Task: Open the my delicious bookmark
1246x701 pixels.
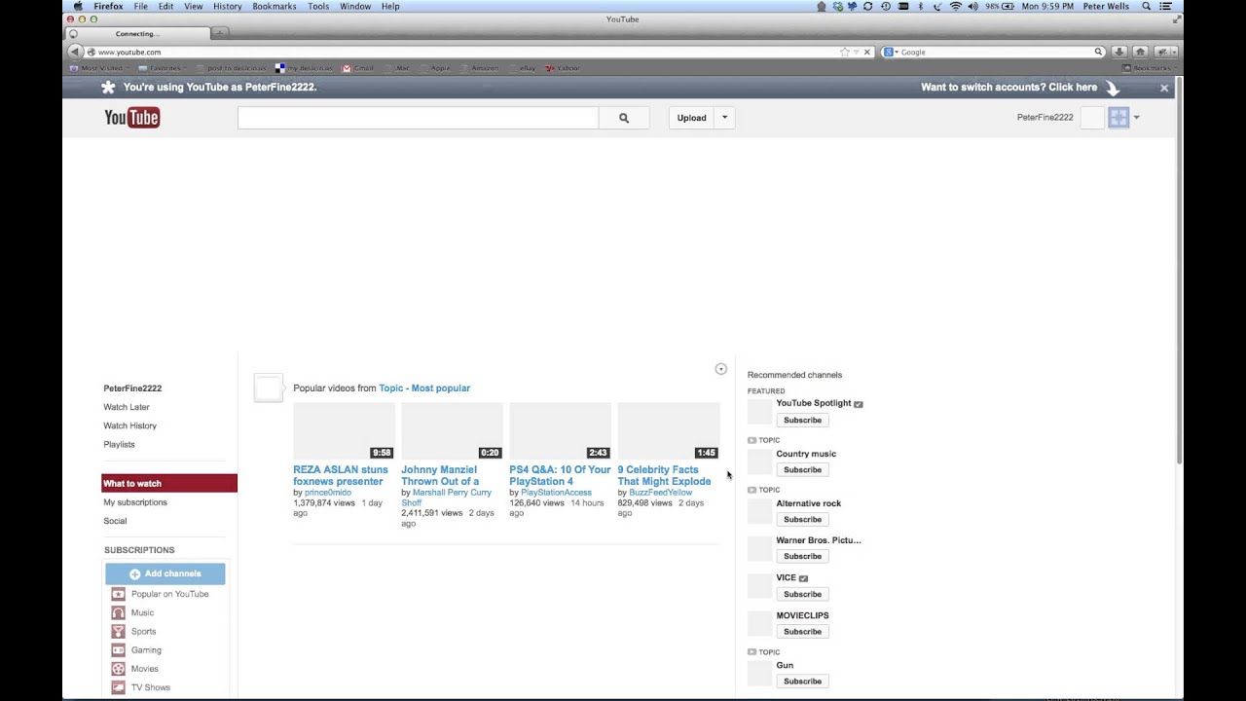Action: point(305,68)
